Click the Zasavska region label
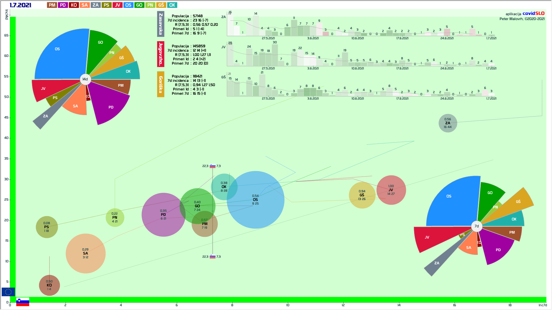 (x=161, y=24)
